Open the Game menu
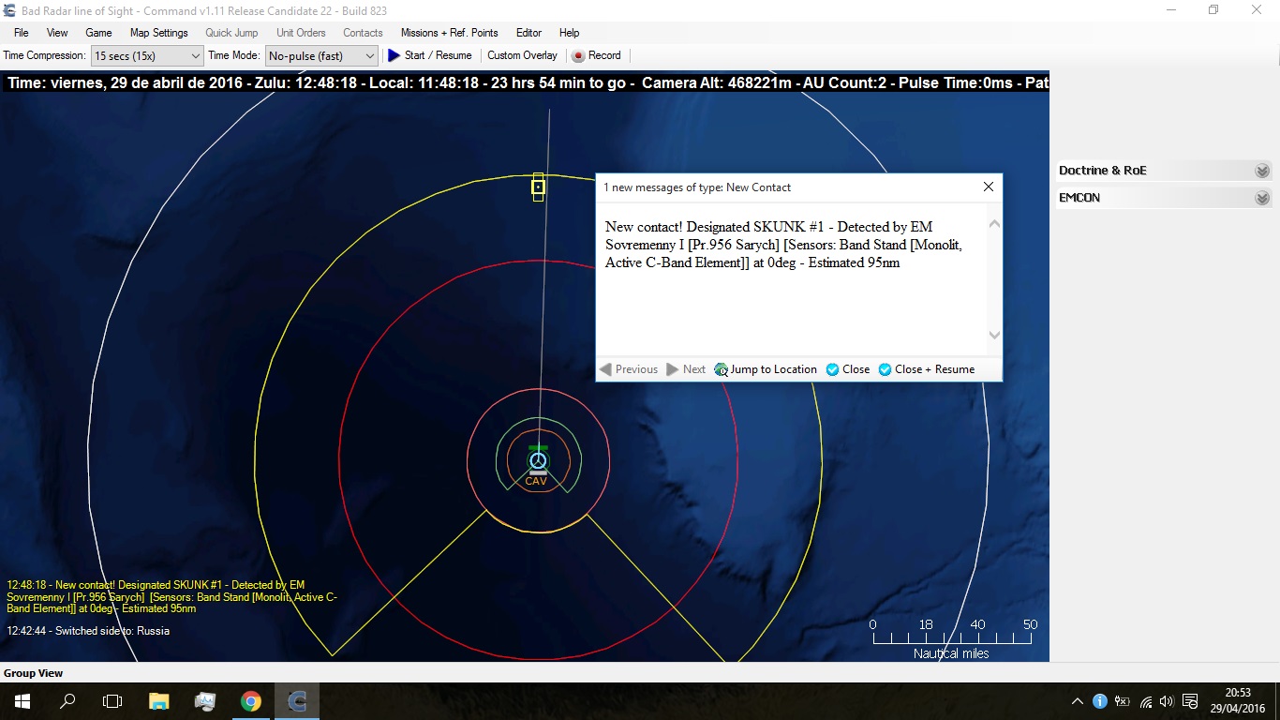This screenshot has height=720, width=1280. tap(98, 33)
